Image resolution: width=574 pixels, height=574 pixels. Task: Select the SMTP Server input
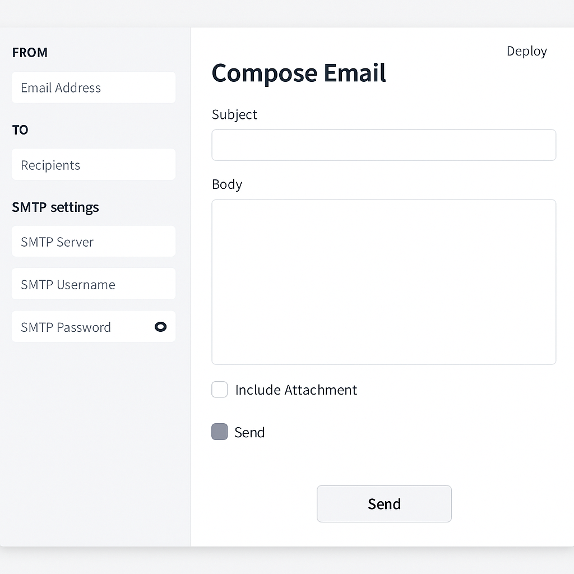coord(93,242)
